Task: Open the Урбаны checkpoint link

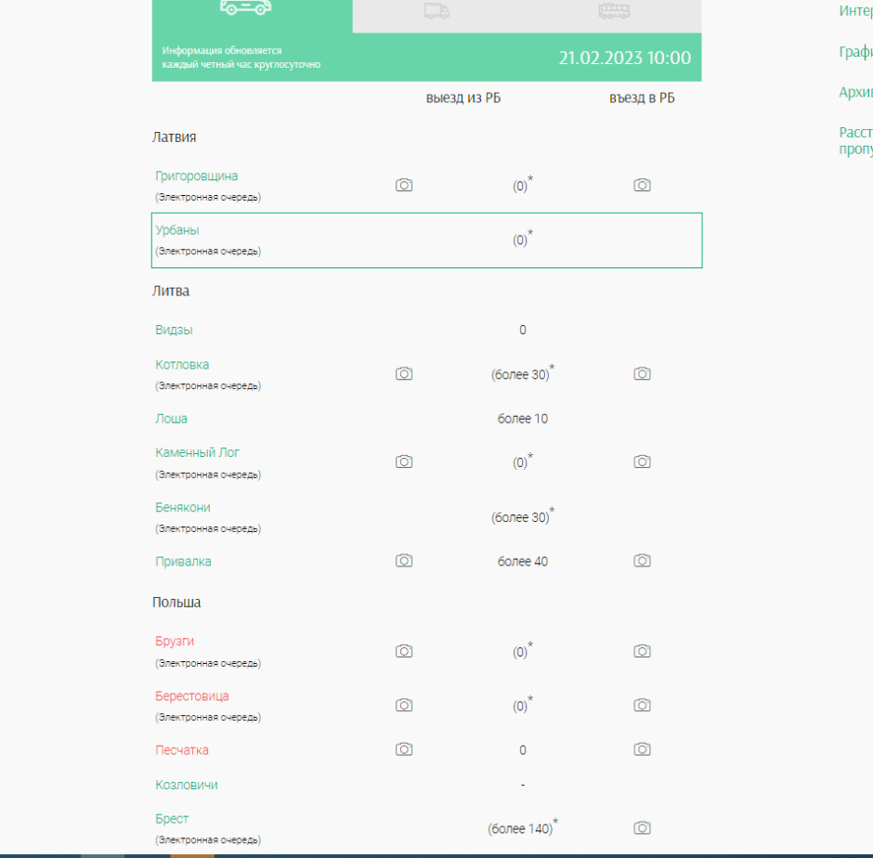Action: [x=177, y=230]
